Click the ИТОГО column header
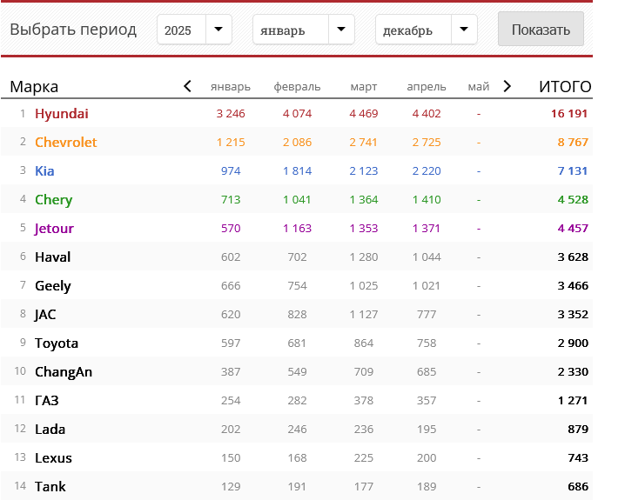 565,87
